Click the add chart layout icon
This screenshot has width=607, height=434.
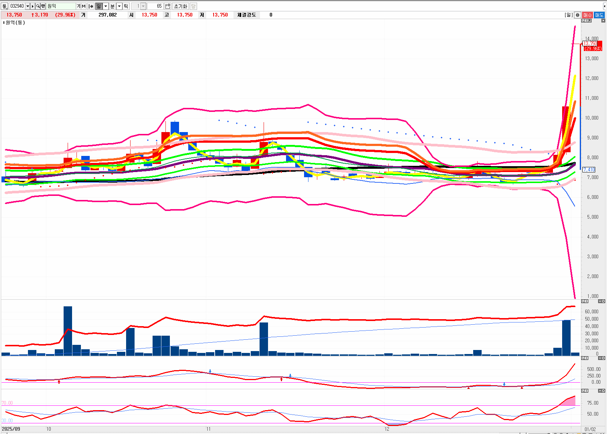[168, 6]
